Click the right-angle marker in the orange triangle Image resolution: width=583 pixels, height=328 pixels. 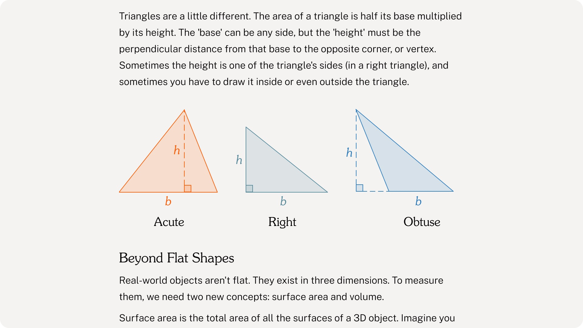point(188,189)
